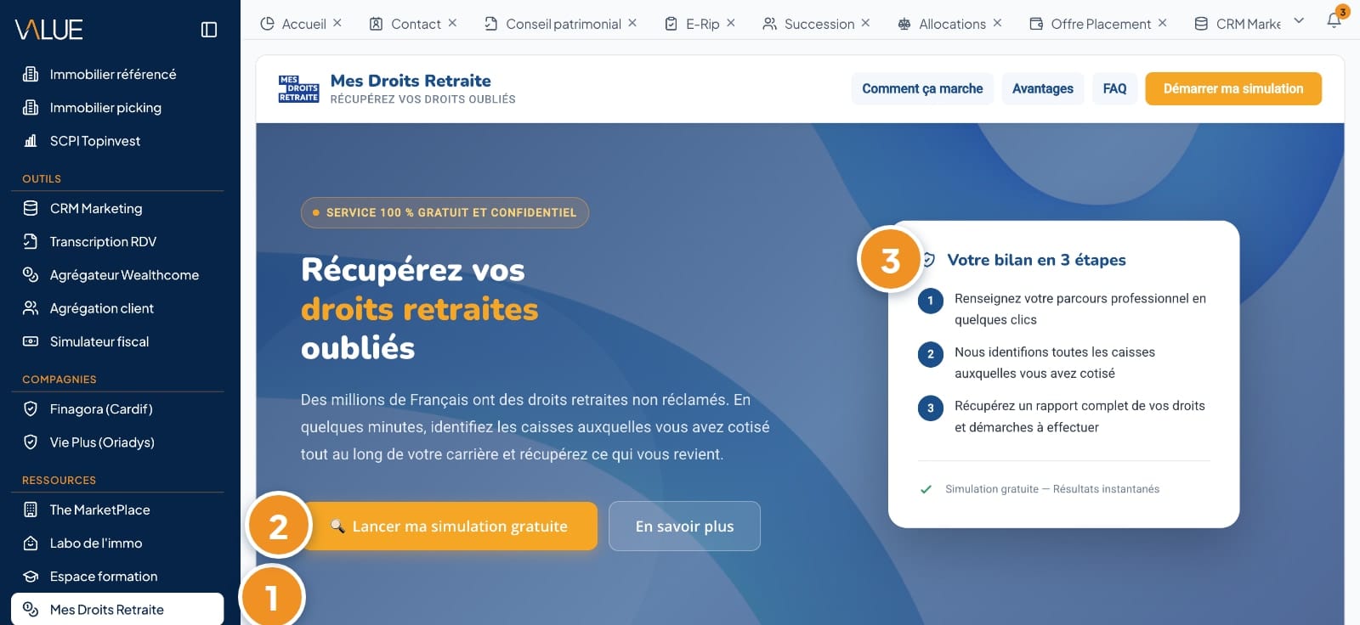The height and width of the screenshot is (625, 1360).
Task: Switch to the Accueil tab
Action: coord(293,24)
